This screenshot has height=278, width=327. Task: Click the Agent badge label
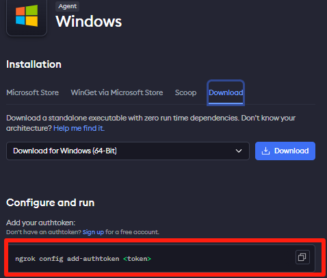67,6
